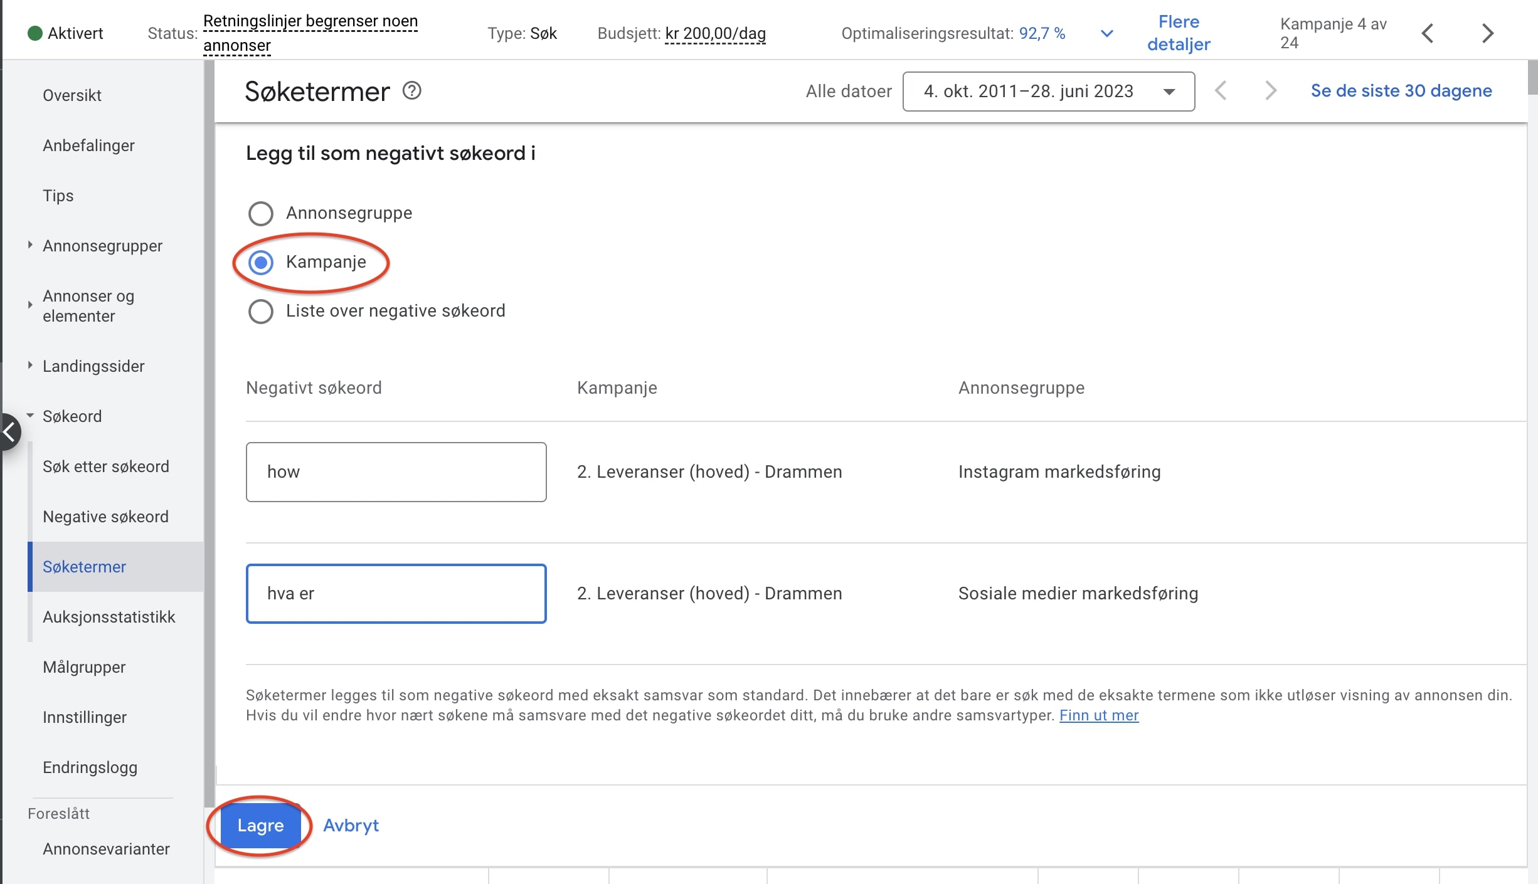Choose Liste over negative søkeord option
This screenshot has height=884, width=1538.
click(x=261, y=311)
